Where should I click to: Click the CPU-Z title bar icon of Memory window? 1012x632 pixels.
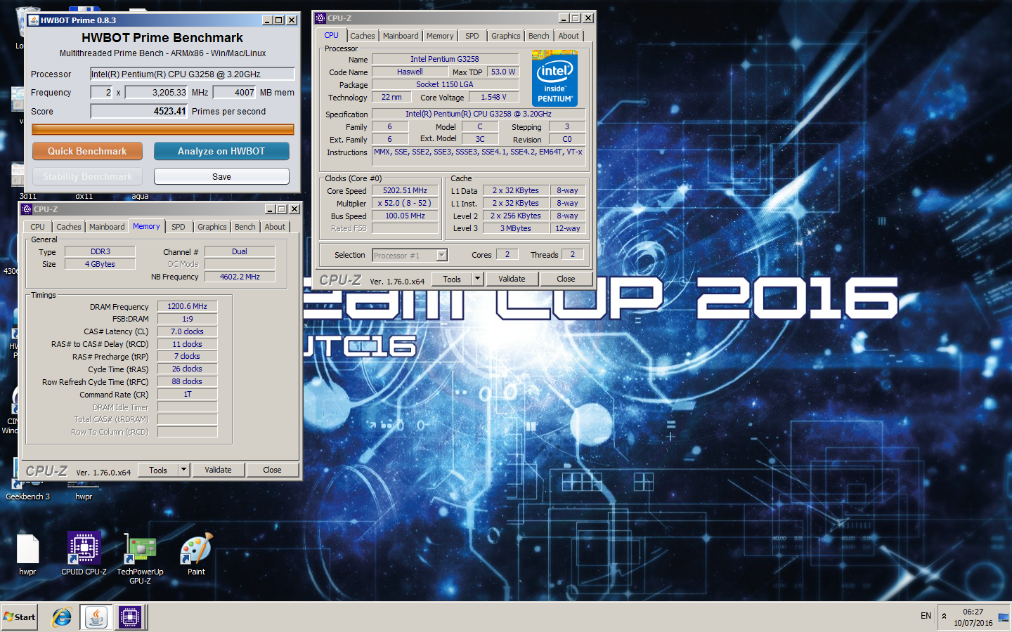pyautogui.click(x=27, y=209)
